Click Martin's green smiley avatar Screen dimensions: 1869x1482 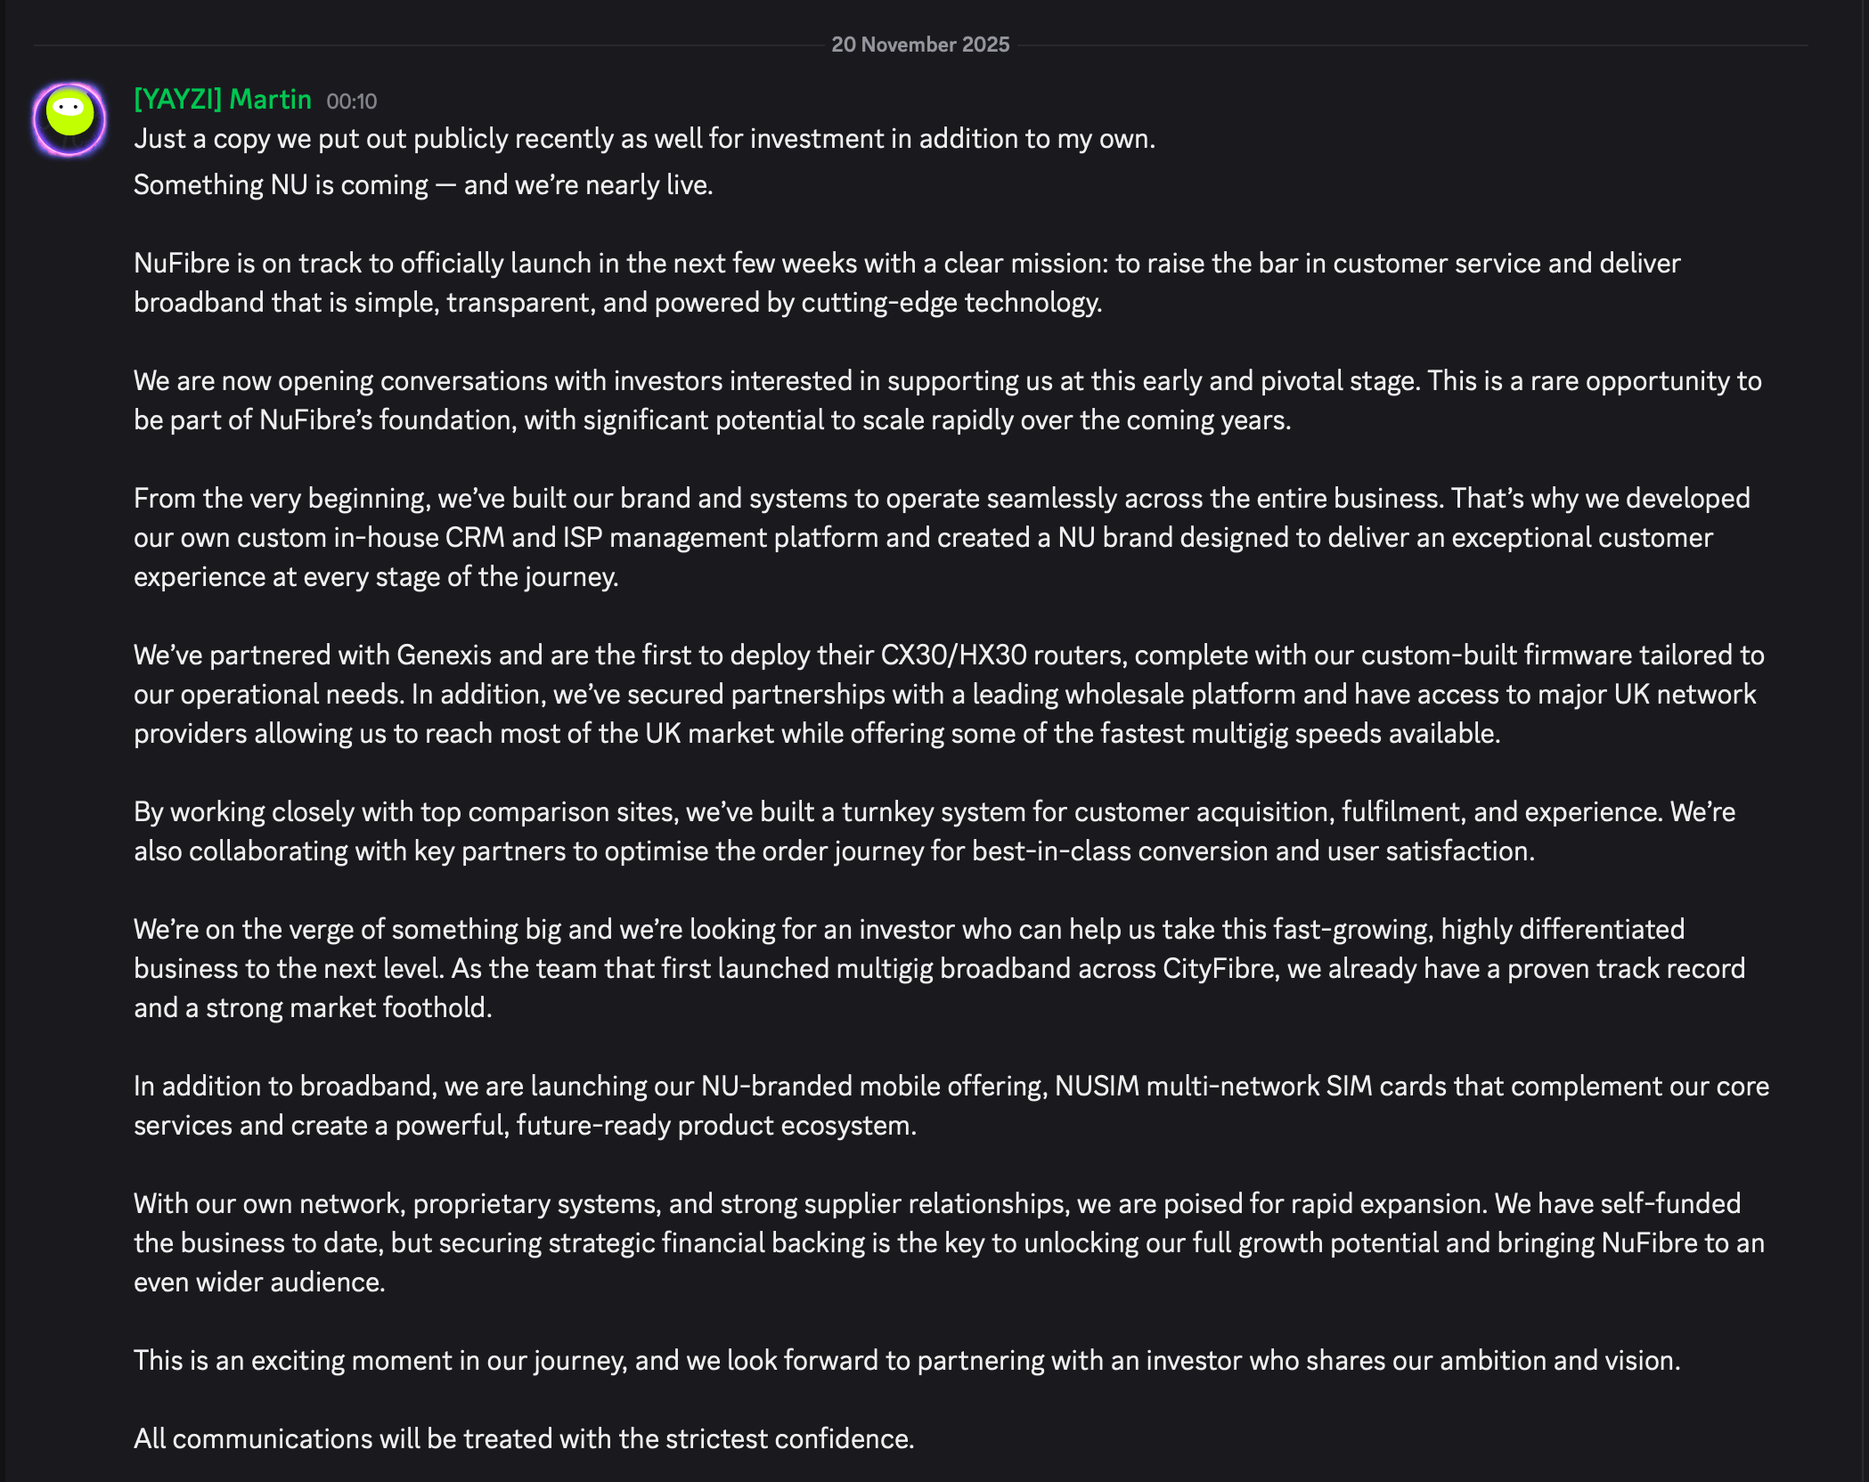(69, 119)
